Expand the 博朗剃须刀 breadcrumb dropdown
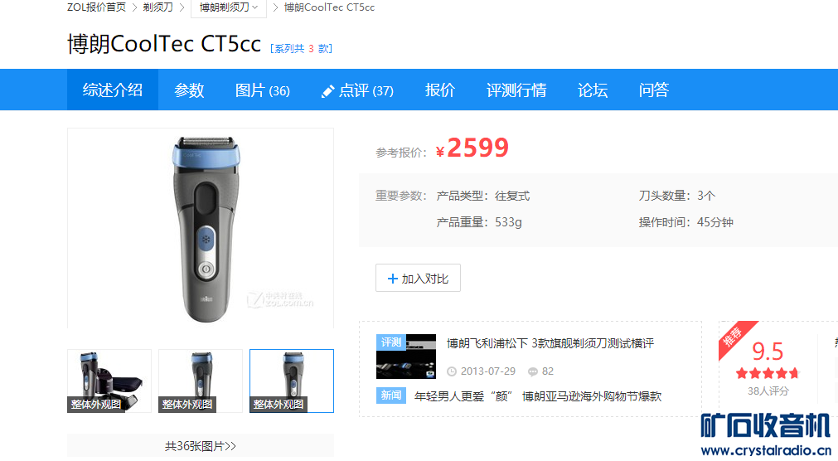The height and width of the screenshot is (461, 838). click(x=229, y=7)
